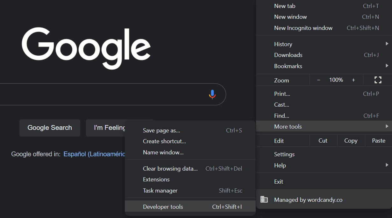Viewport: 392px width, 218px height.
Task: Zoom in using the plus icon
Action: (353, 80)
